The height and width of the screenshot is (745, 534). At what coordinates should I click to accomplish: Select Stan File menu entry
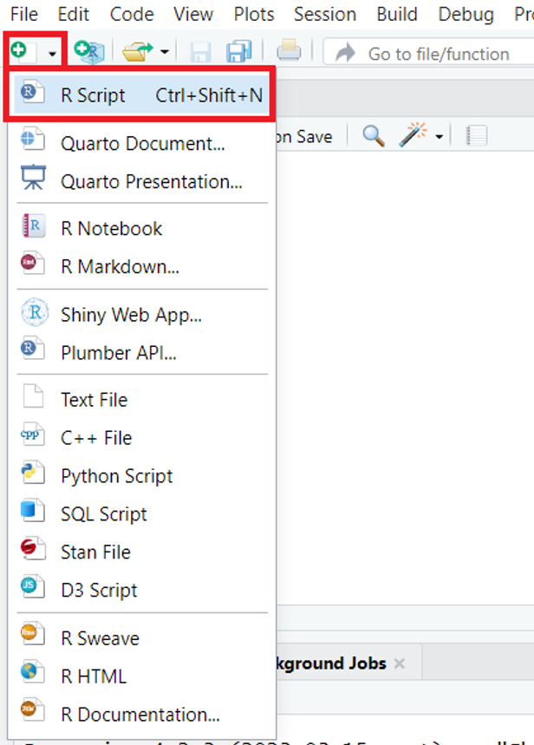click(141, 552)
